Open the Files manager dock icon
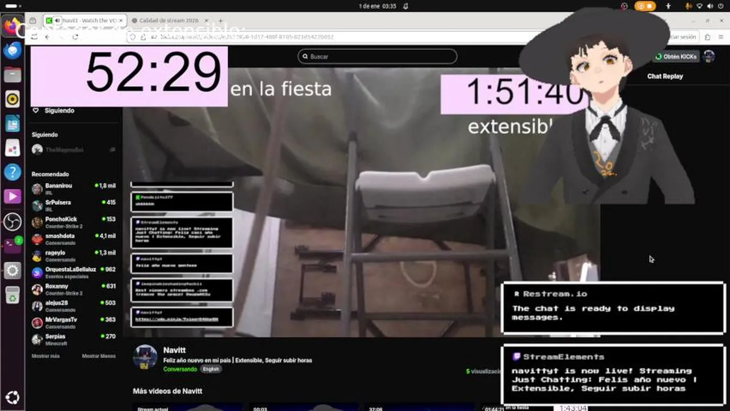Image resolution: width=730 pixels, height=411 pixels. [12, 75]
